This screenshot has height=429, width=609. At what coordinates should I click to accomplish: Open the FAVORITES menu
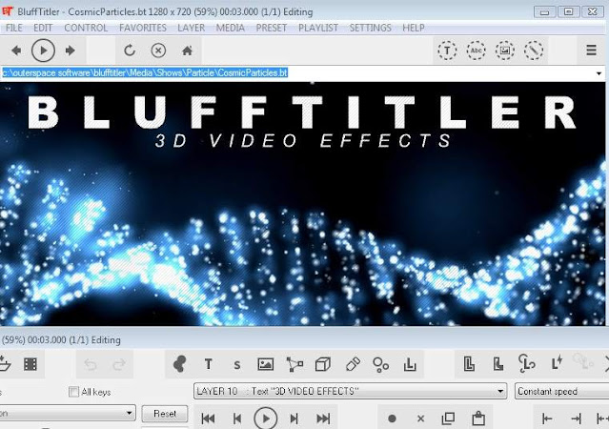click(143, 28)
